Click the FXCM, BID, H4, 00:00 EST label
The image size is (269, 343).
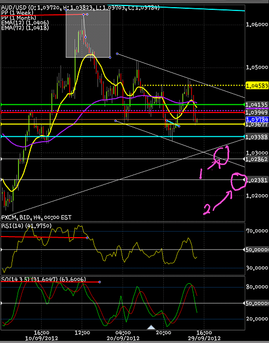(x=37, y=217)
